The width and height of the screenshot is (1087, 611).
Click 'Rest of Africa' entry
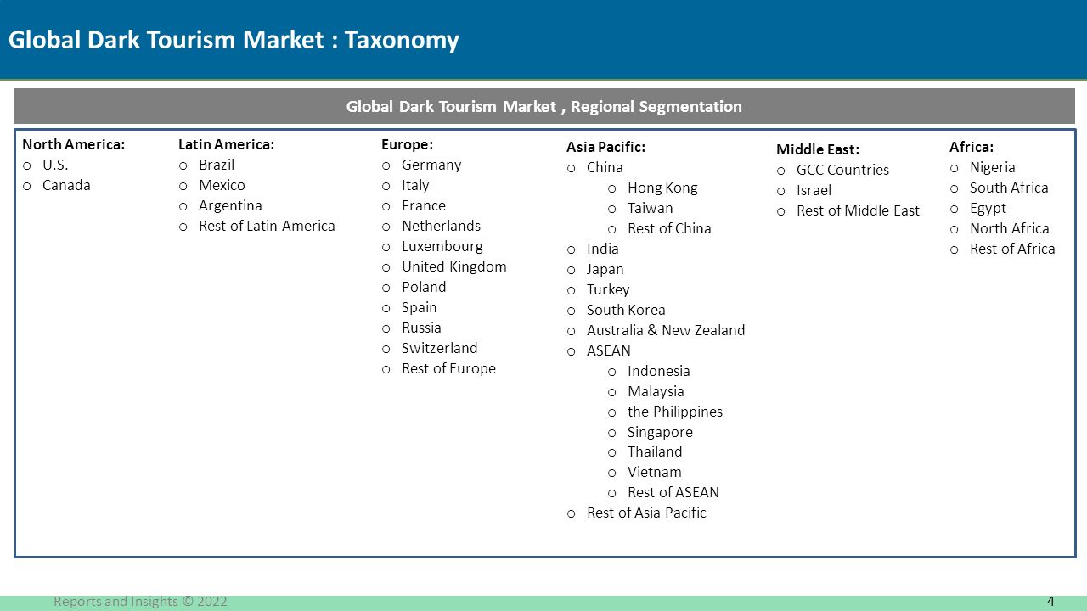1012,249
